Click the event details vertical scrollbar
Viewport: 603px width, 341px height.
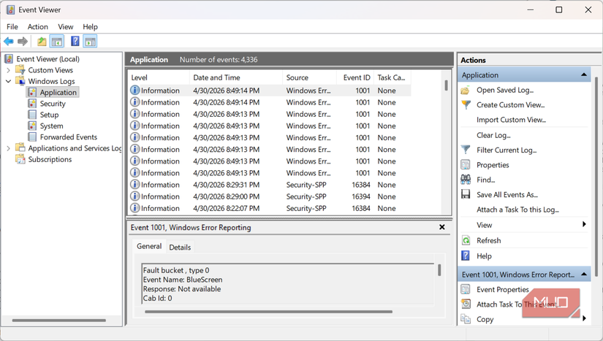tap(439, 270)
